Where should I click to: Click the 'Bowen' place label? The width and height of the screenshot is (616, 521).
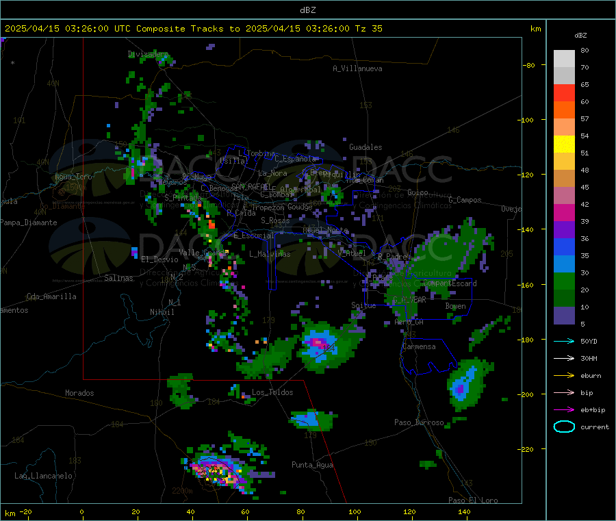coord(456,306)
